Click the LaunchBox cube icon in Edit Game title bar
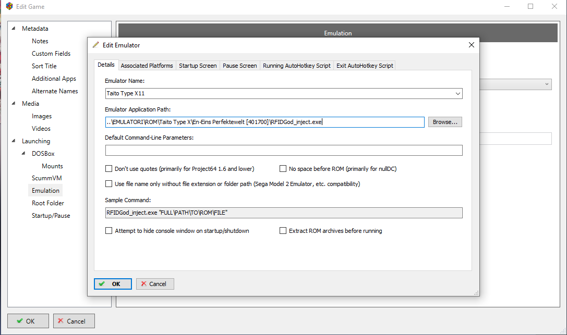This screenshot has width=567, height=335. click(x=9, y=6)
